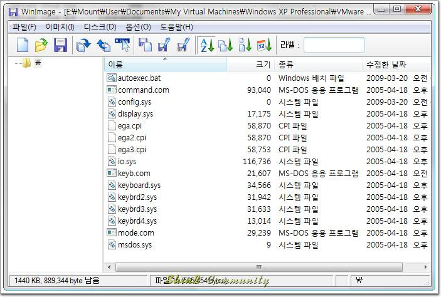Select the io.sys file
The width and height of the screenshot is (441, 297).
(127, 161)
